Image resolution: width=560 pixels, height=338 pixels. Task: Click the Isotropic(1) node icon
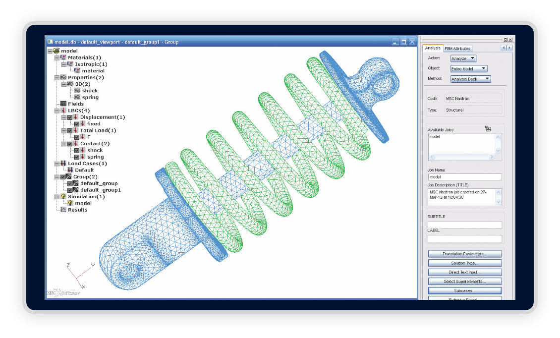[x=70, y=64]
